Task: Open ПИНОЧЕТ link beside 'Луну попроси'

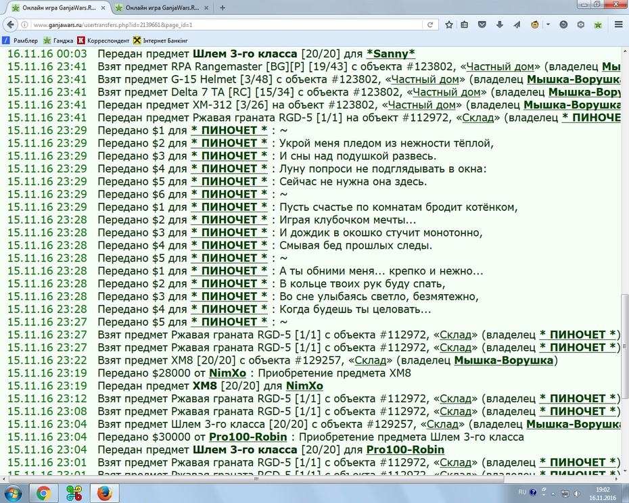Action: (x=229, y=169)
